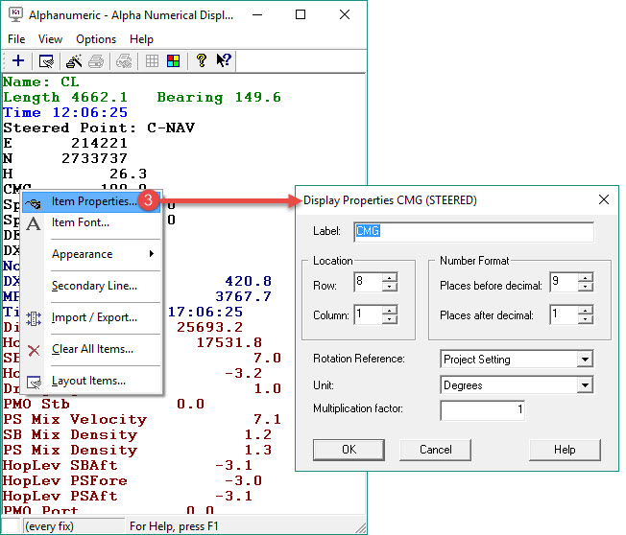
Task: Click the blue plus Add item icon
Action: tap(17, 61)
